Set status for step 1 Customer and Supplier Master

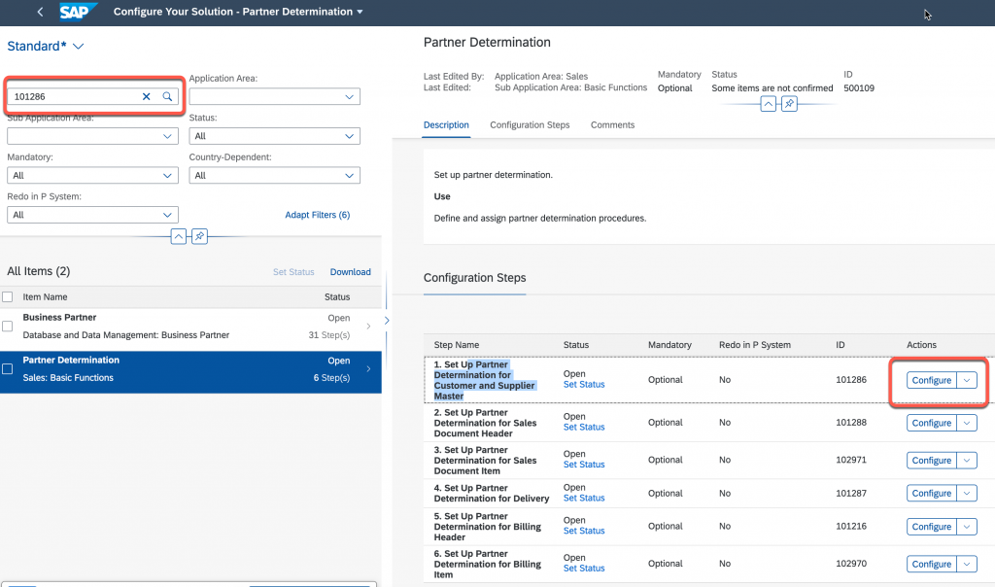(x=584, y=385)
